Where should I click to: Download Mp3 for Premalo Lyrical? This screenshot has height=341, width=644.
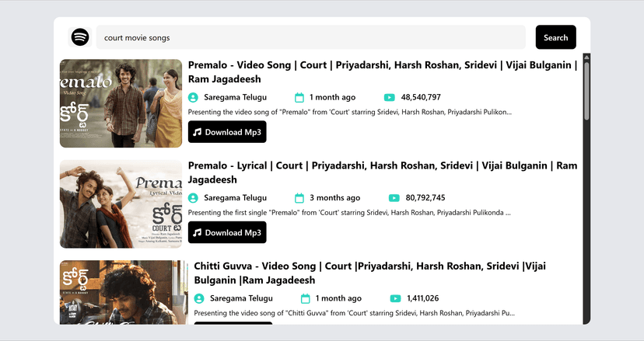pos(227,232)
